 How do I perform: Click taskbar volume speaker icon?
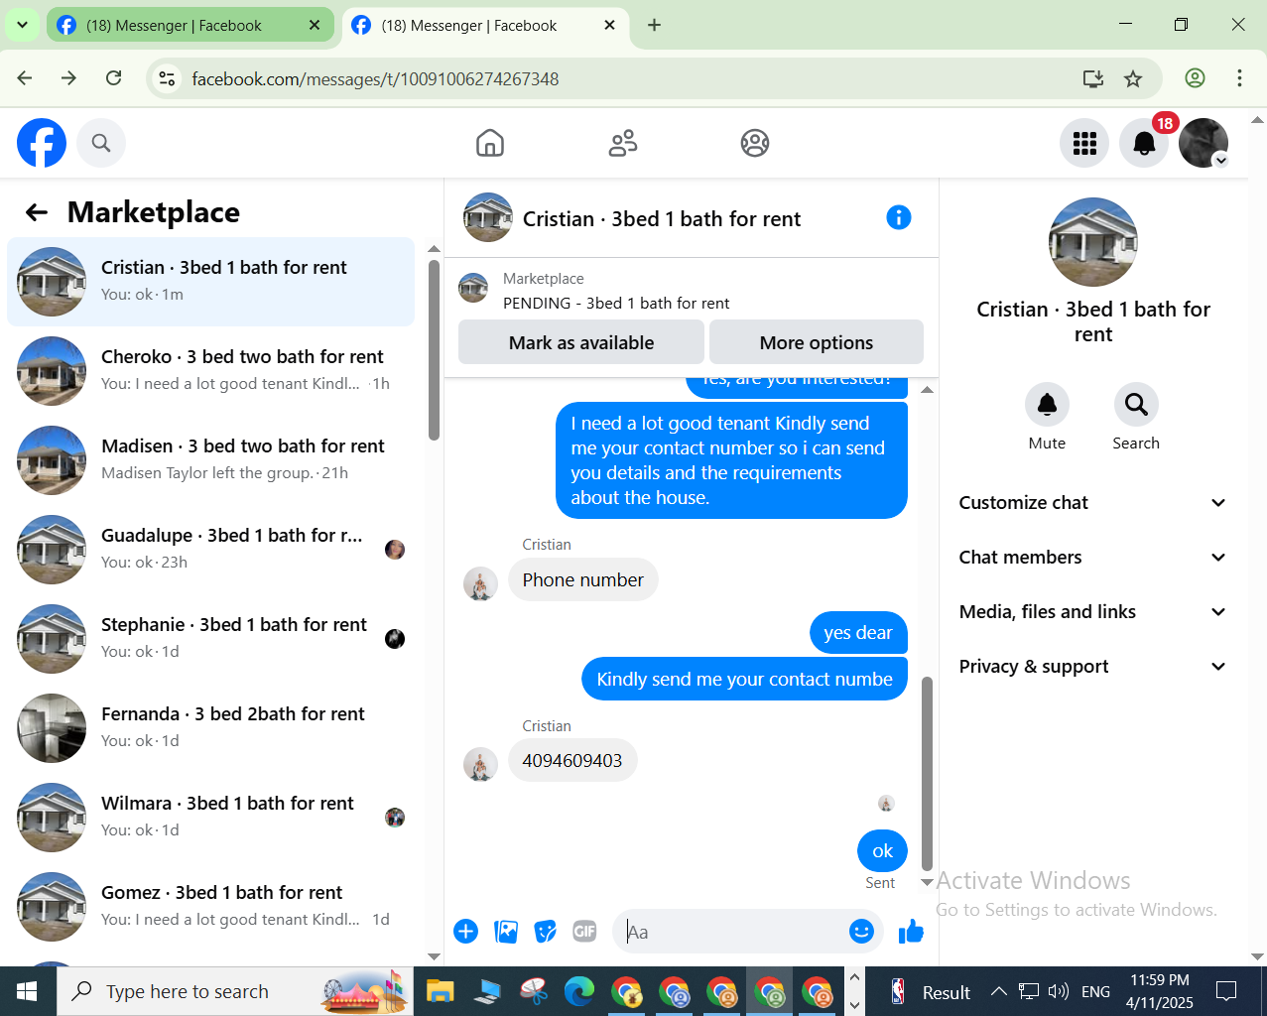tap(1058, 991)
